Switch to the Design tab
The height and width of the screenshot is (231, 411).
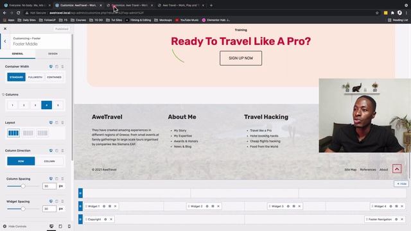click(x=53, y=54)
